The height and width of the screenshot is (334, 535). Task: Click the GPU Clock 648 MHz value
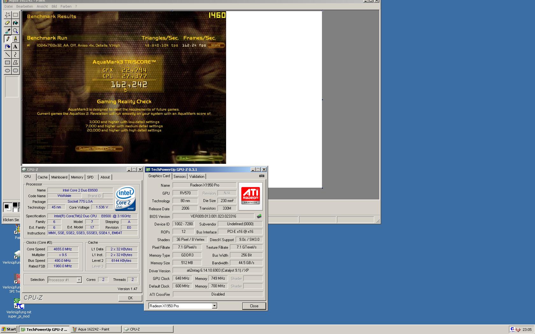[x=182, y=278]
